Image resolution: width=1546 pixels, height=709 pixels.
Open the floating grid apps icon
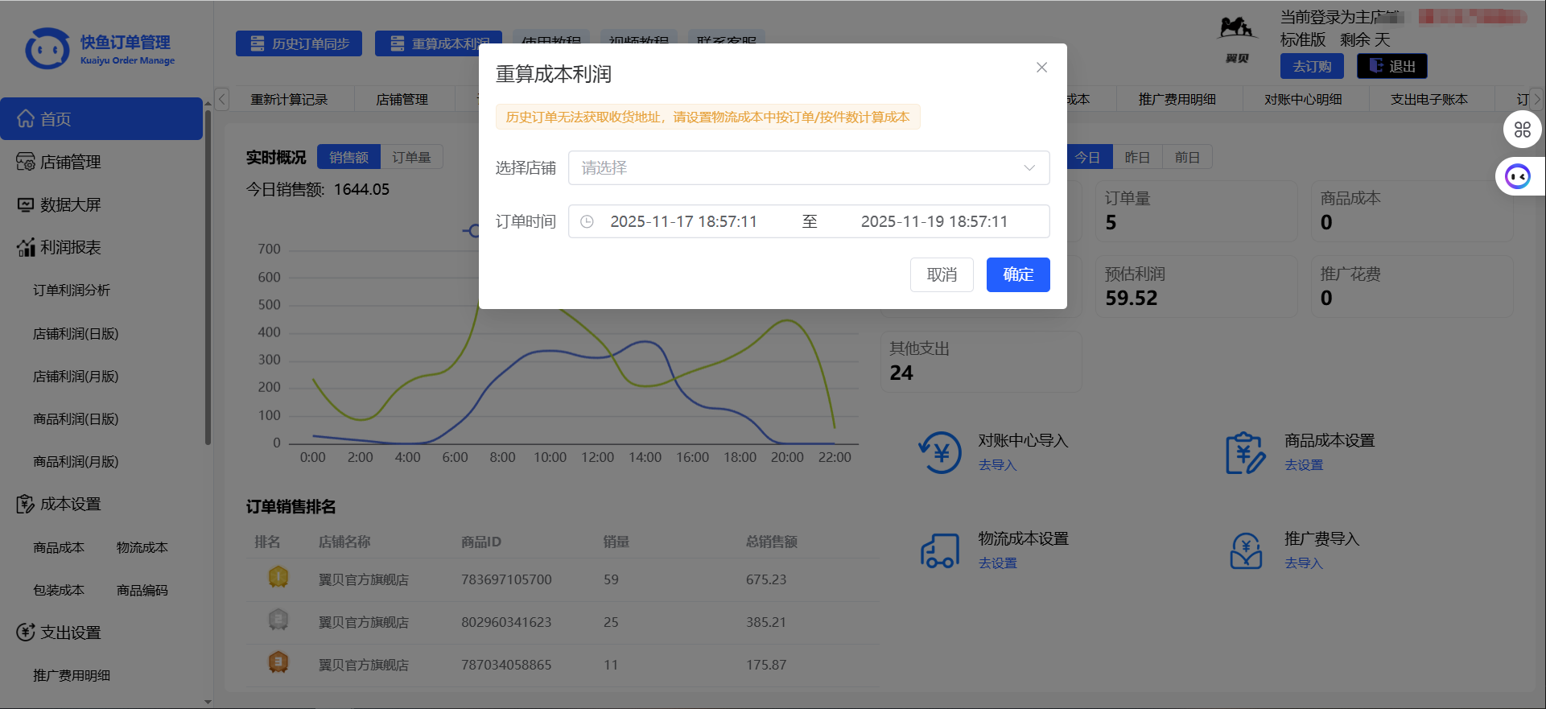pos(1522,130)
